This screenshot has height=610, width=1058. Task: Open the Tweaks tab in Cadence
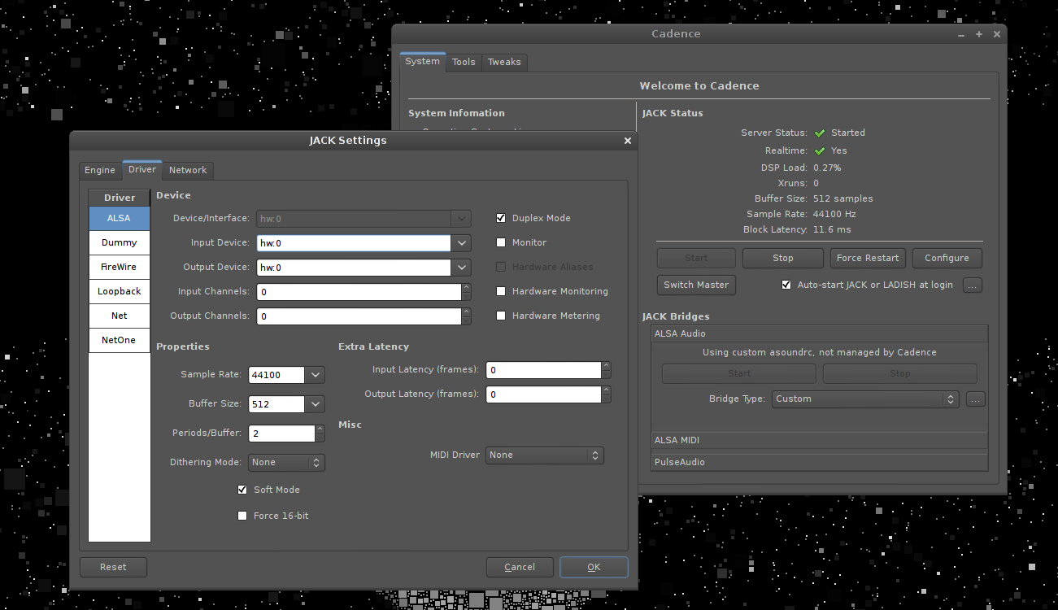pyautogui.click(x=504, y=62)
